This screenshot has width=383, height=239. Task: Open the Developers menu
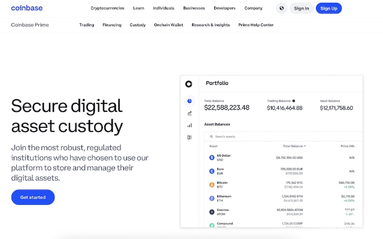tap(224, 8)
